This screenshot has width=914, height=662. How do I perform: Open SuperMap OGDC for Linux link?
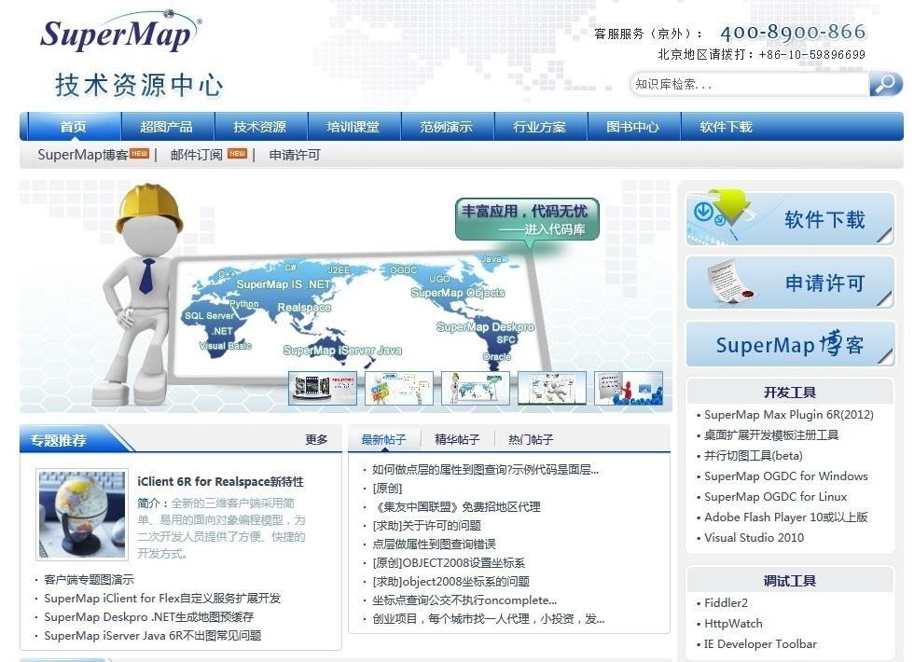pyautogui.click(x=775, y=497)
